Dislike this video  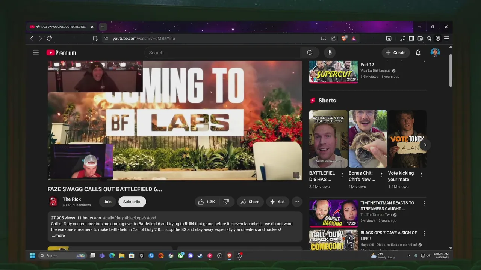click(x=226, y=202)
